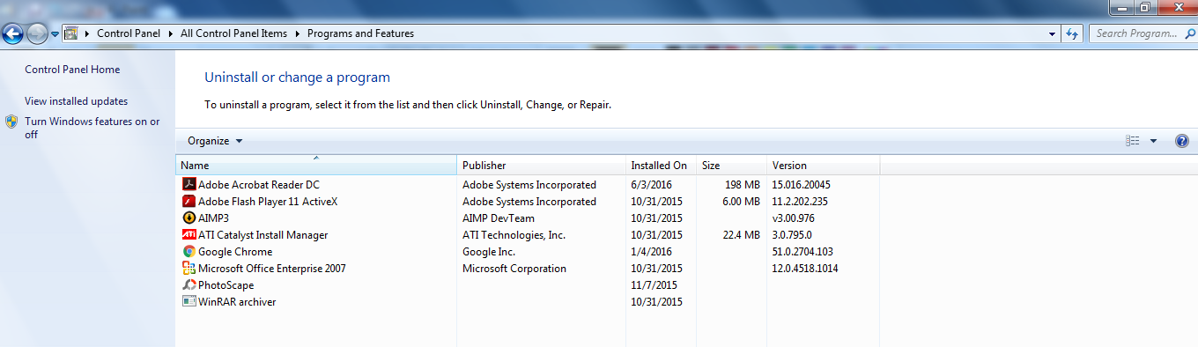Select the AIMP3 program icon
The width and height of the screenshot is (1198, 347).
188,218
